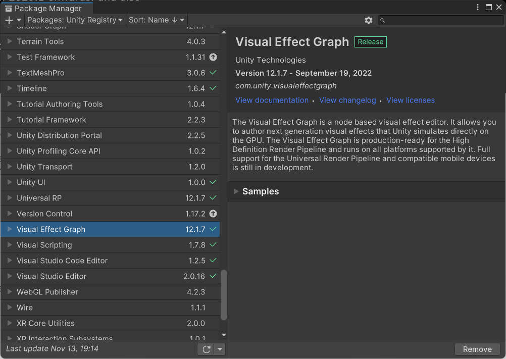The width and height of the screenshot is (506, 359).
Task: Click the package list scrollbar thumb
Action: (x=224, y=295)
